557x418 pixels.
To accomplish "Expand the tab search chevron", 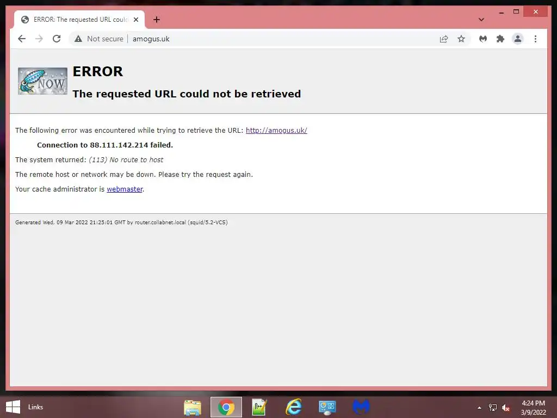I will coord(481,20).
